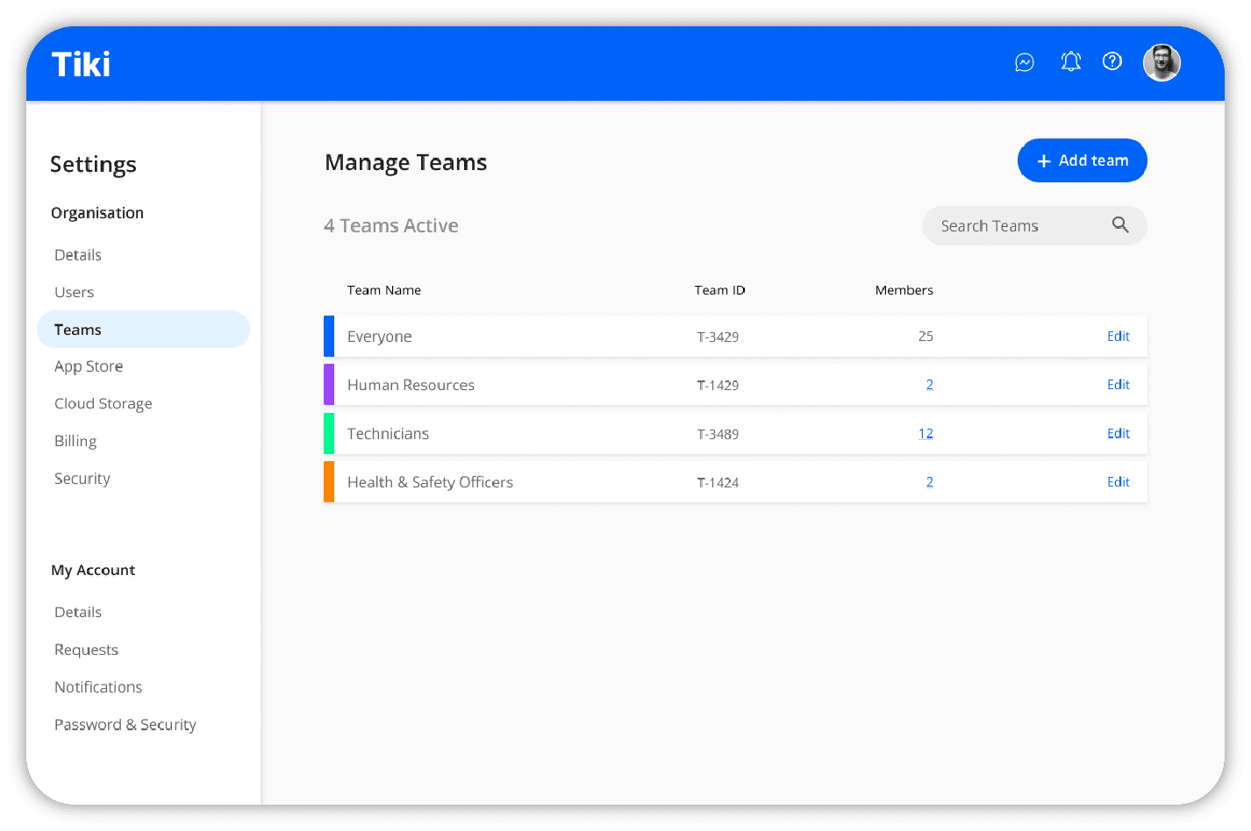Open Billing settings
Image resolution: width=1251 pixels, height=831 pixels.
point(75,441)
